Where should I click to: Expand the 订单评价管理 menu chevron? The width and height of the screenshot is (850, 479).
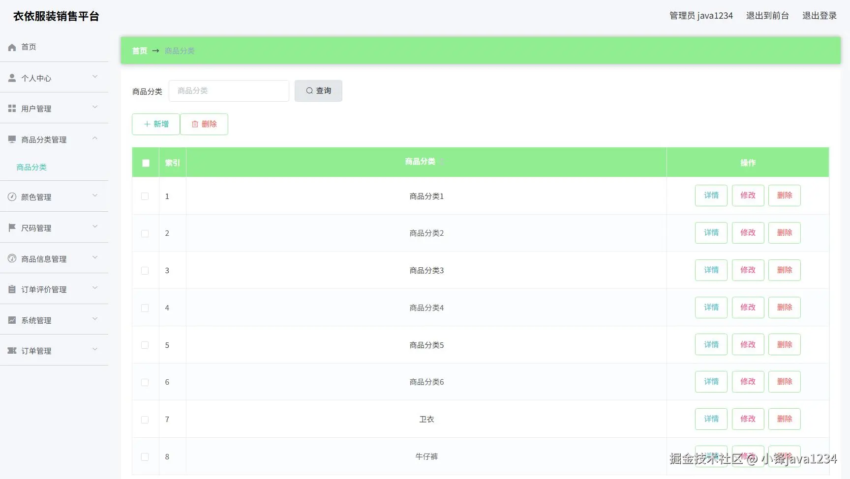[x=95, y=288]
